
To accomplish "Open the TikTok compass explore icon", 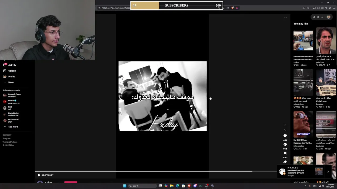I will point(314,17).
